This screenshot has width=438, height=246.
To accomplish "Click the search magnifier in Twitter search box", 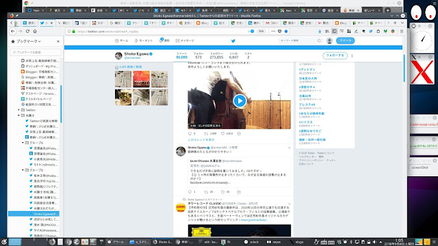I will point(319,41).
